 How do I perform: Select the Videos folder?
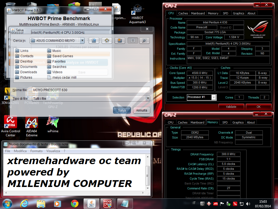coord(55,72)
